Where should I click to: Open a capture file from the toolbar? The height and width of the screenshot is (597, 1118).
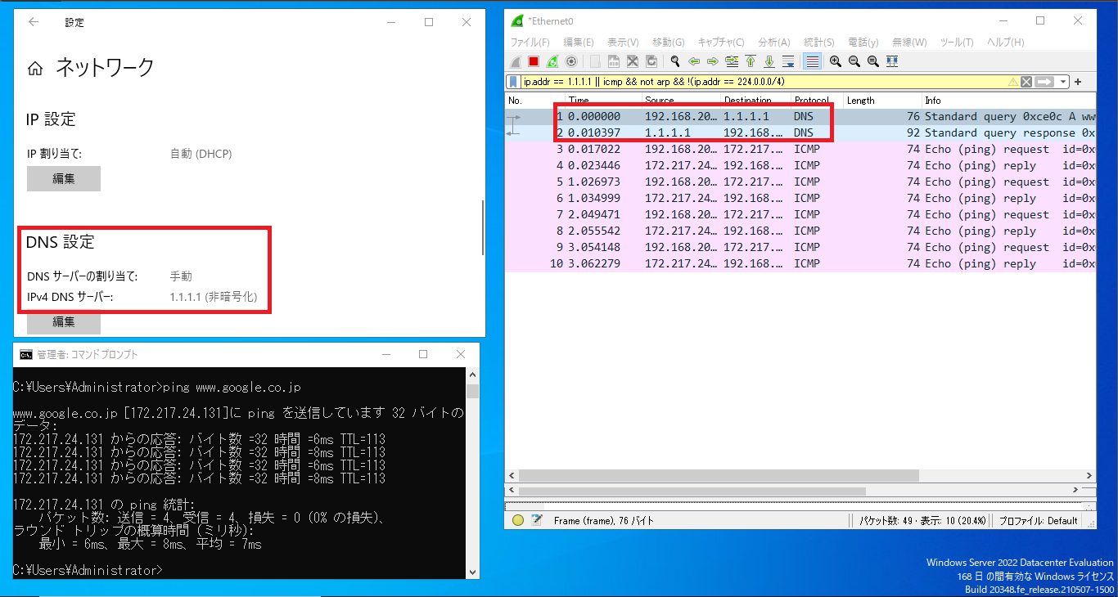click(595, 61)
